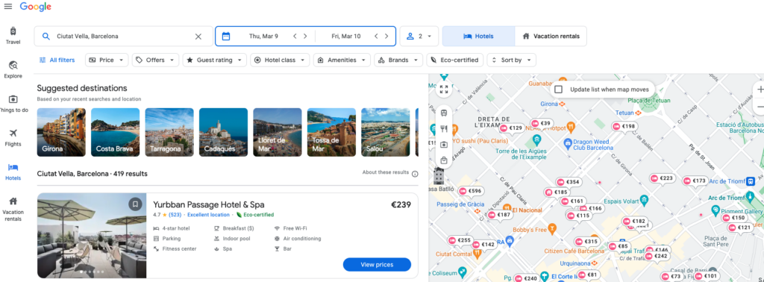Open the 523 reviews link
Screen dimensions: 764x282
[x=175, y=215]
